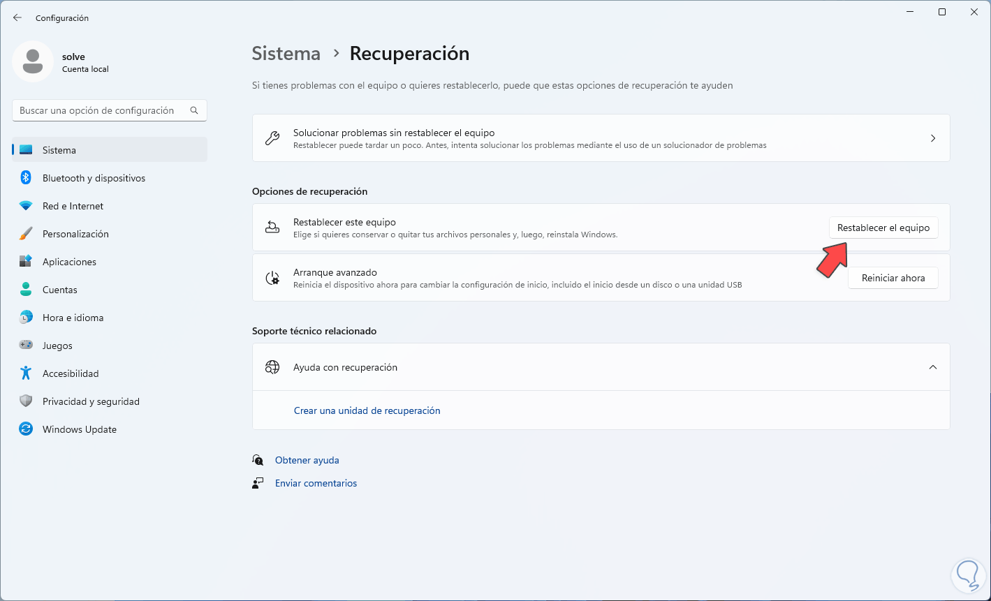Click the Aplicaciones icon in sidebar
The width and height of the screenshot is (991, 601).
coord(26,262)
